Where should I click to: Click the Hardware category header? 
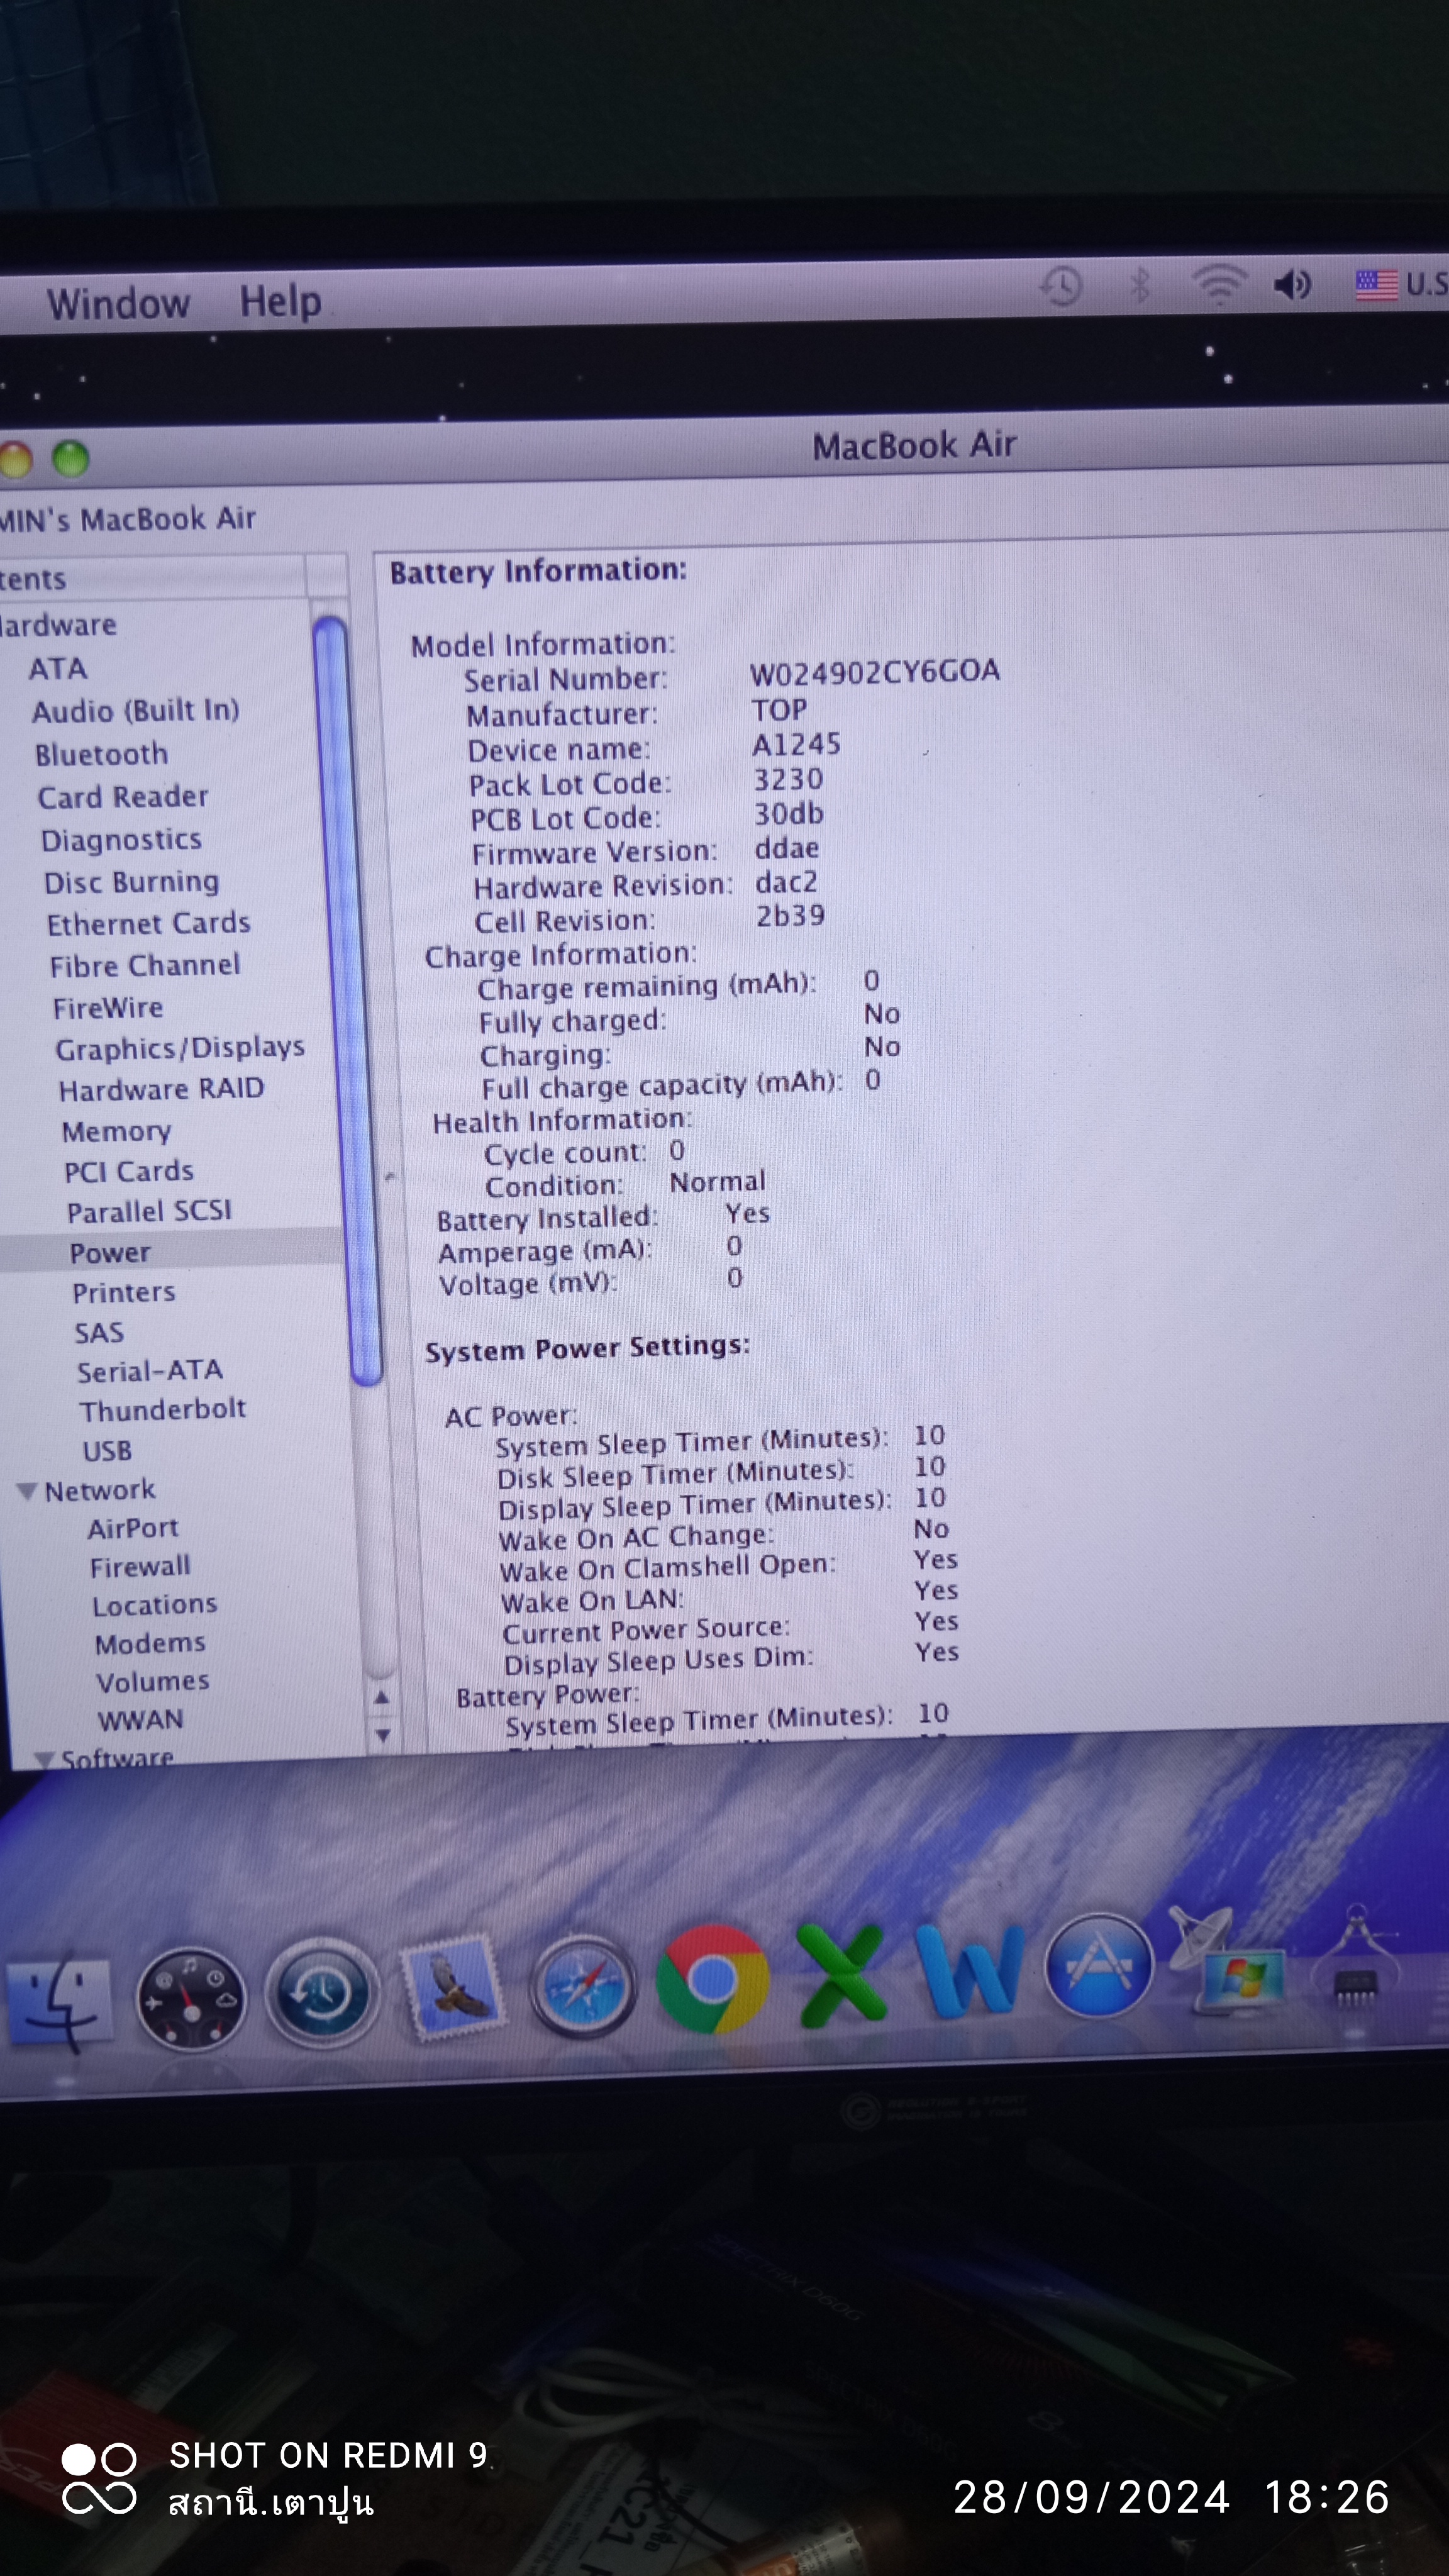pos(58,626)
